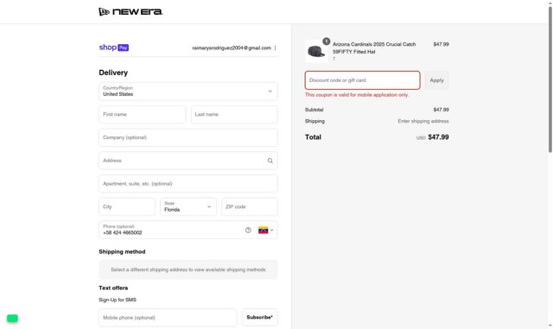Click the Apply discount button
Viewport: 553px width, 329px height.
tap(436, 80)
